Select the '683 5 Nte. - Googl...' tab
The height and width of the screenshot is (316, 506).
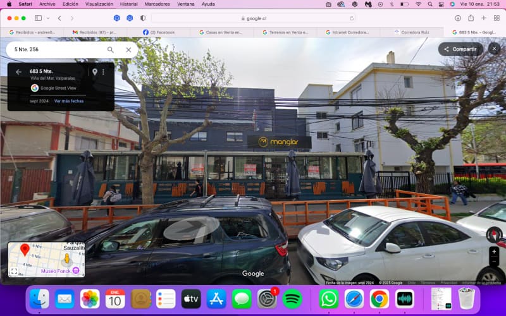pyautogui.click(x=474, y=32)
